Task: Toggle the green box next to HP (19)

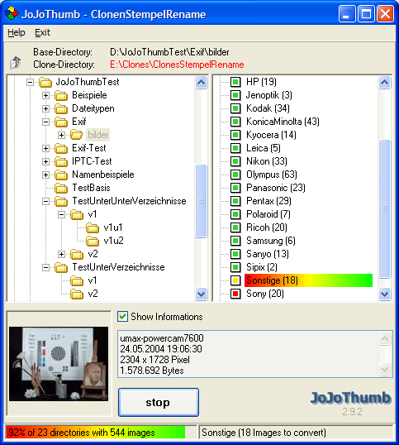Action: click(x=235, y=82)
